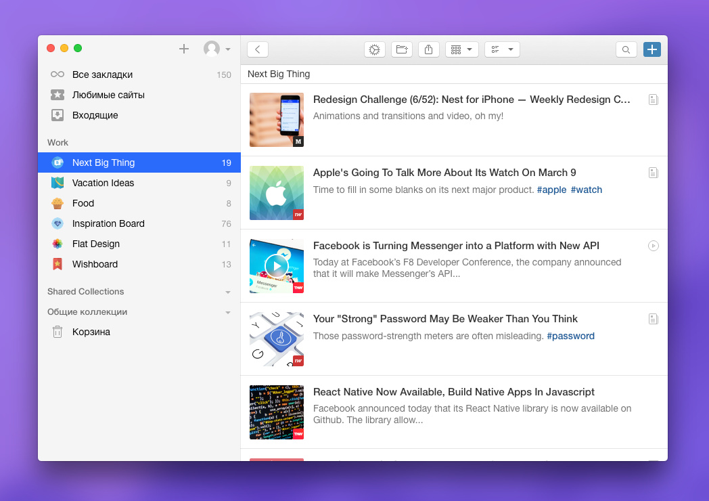Open the Facebook Messenger Platform article title
The height and width of the screenshot is (501, 709).
coord(456,246)
